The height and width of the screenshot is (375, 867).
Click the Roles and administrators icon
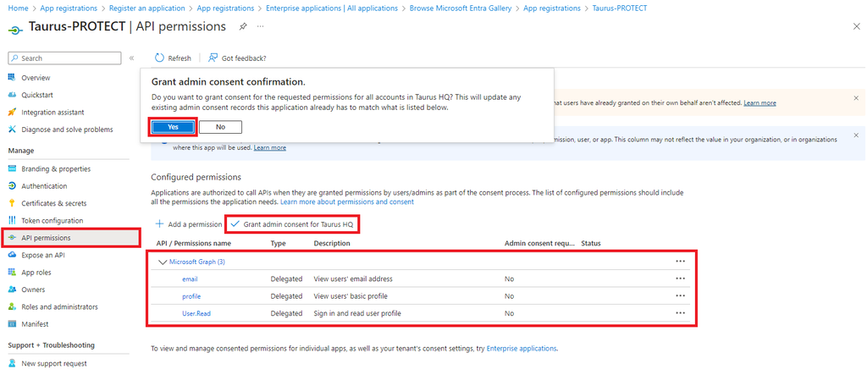[12, 306]
